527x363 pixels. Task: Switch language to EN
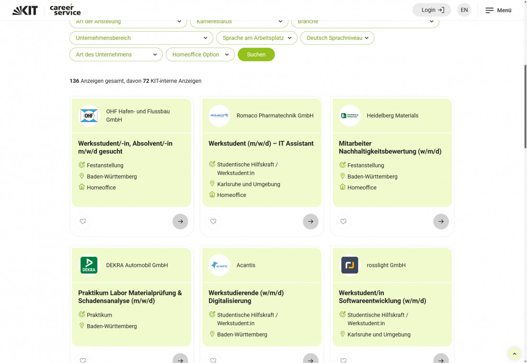click(464, 10)
